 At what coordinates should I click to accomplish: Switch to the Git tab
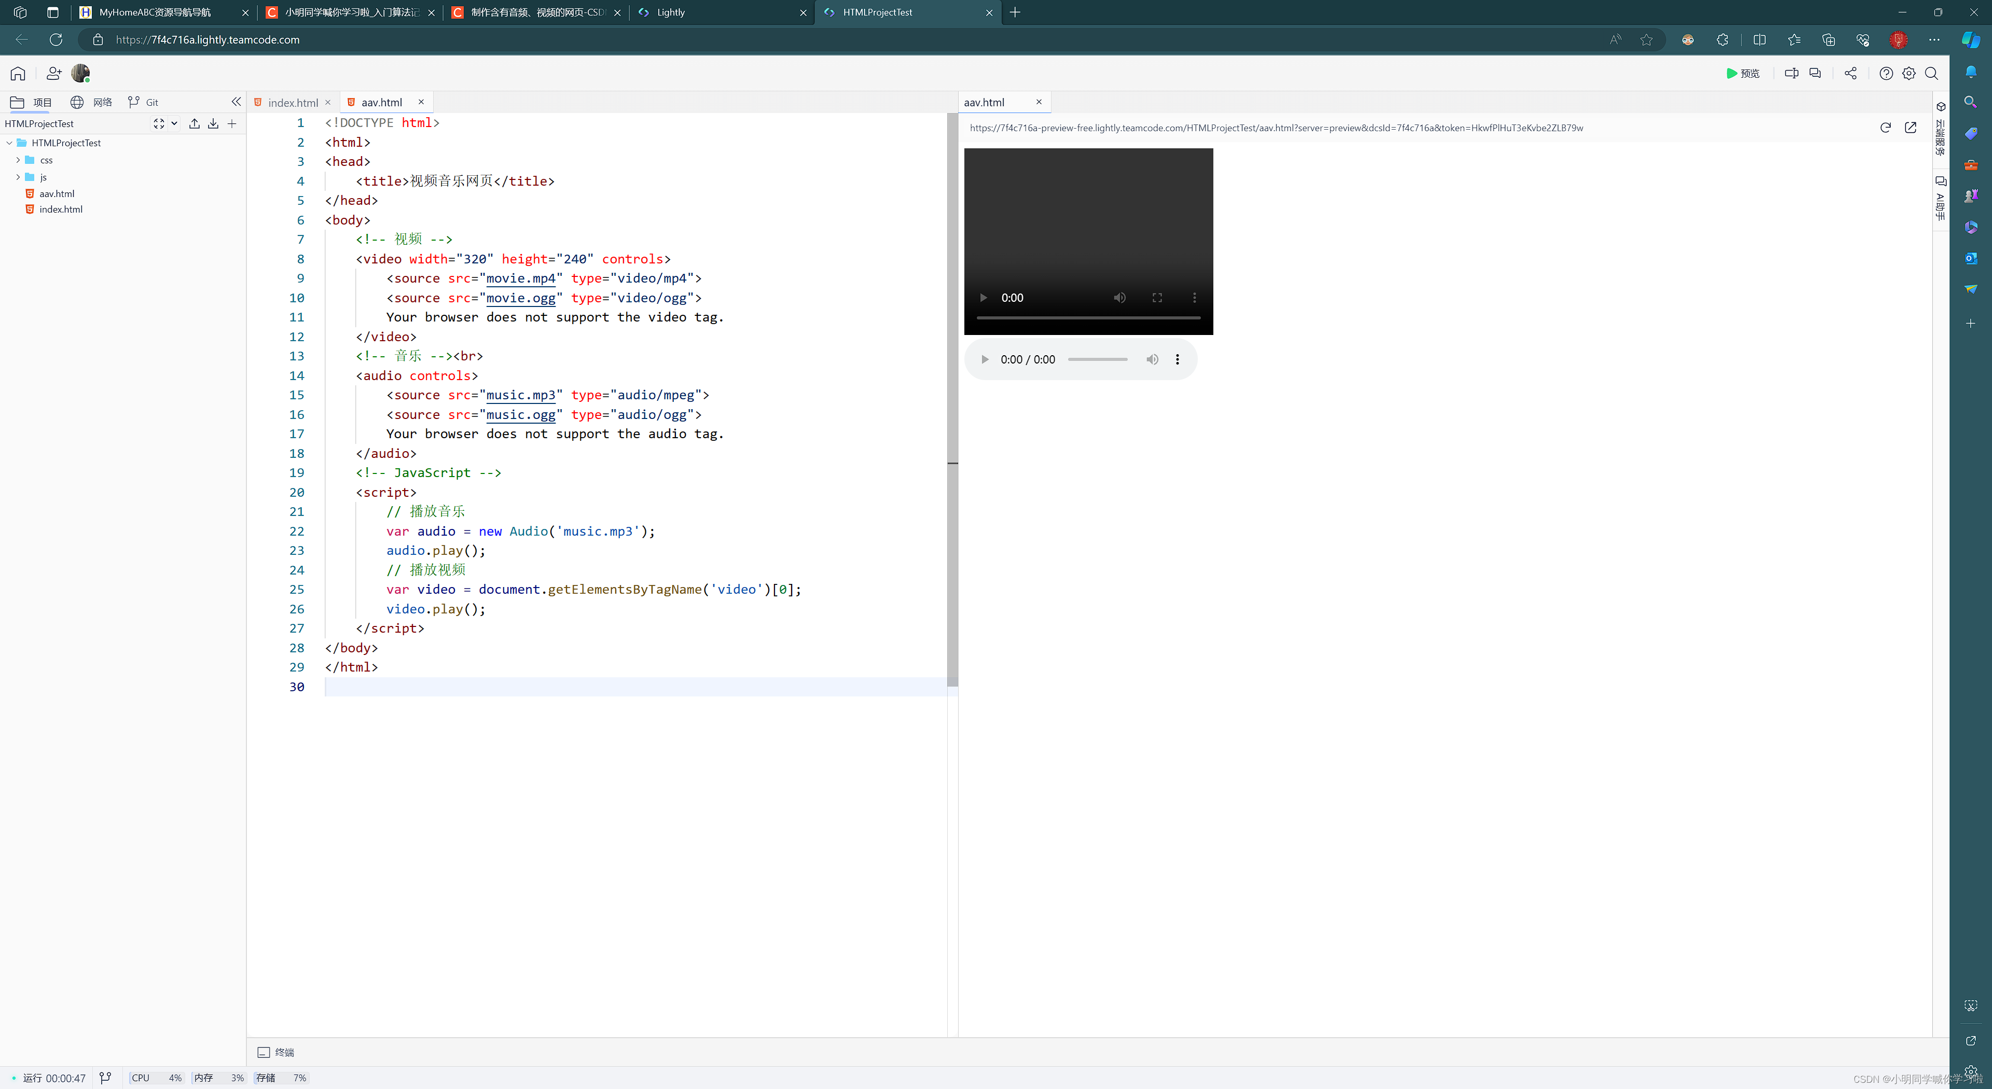143,102
